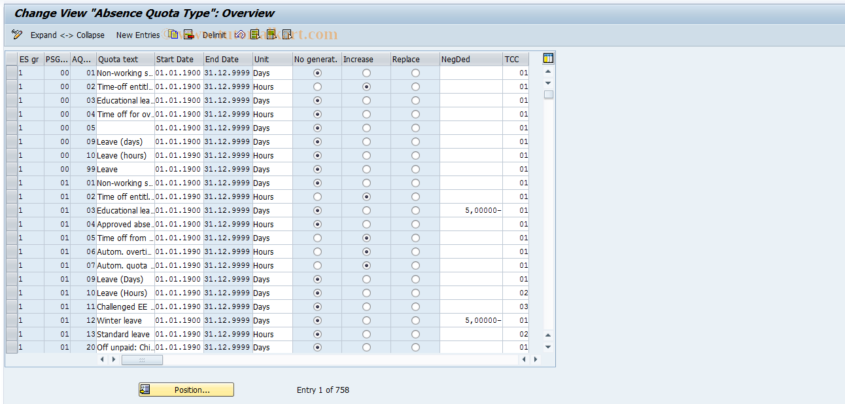Click New Entries button
The image size is (845, 404).
tap(138, 35)
